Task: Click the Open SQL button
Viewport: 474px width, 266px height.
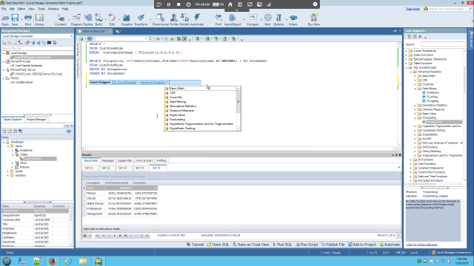Action: coord(218,245)
